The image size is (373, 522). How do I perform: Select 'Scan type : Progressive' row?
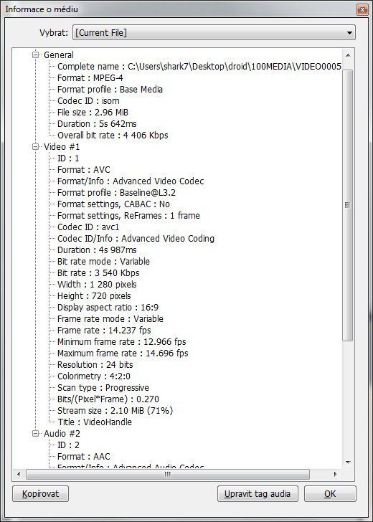point(103,388)
